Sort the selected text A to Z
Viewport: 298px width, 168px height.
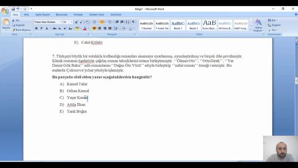coord(128,22)
